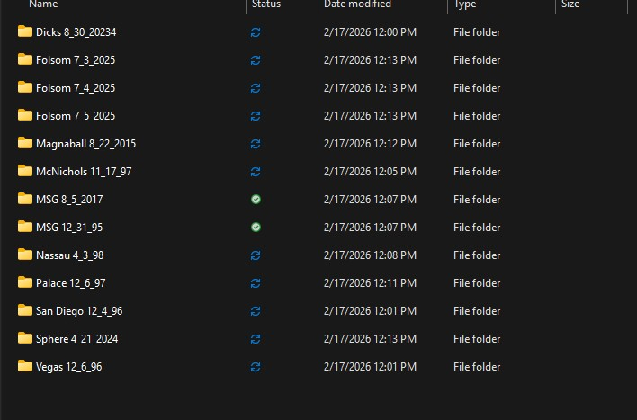The width and height of the screenshot is (637, 420).
Task: Sort files by the Name column header
Action: [43, 4]
